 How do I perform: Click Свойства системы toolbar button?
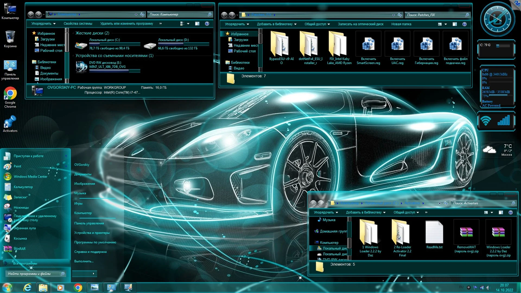pyautogui.click(x=78, y=24)
